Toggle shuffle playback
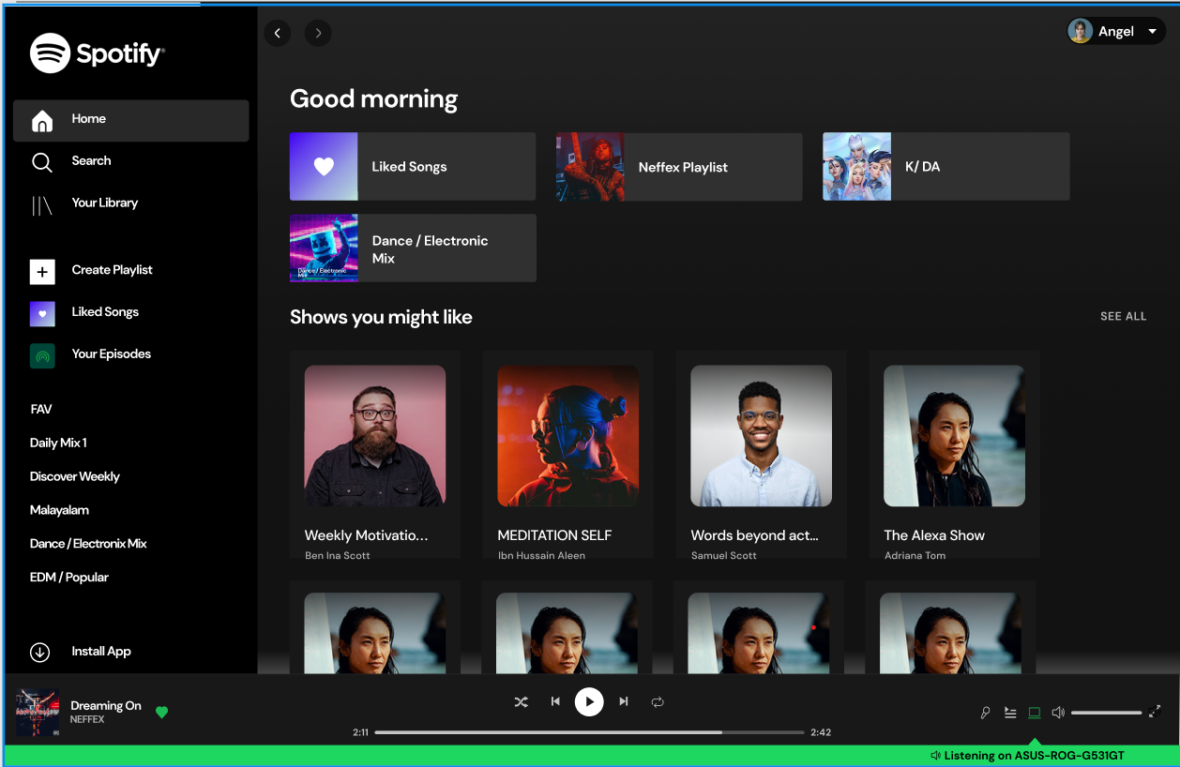The height and width of the screenshot is (767, 1180). pos(522,701)
